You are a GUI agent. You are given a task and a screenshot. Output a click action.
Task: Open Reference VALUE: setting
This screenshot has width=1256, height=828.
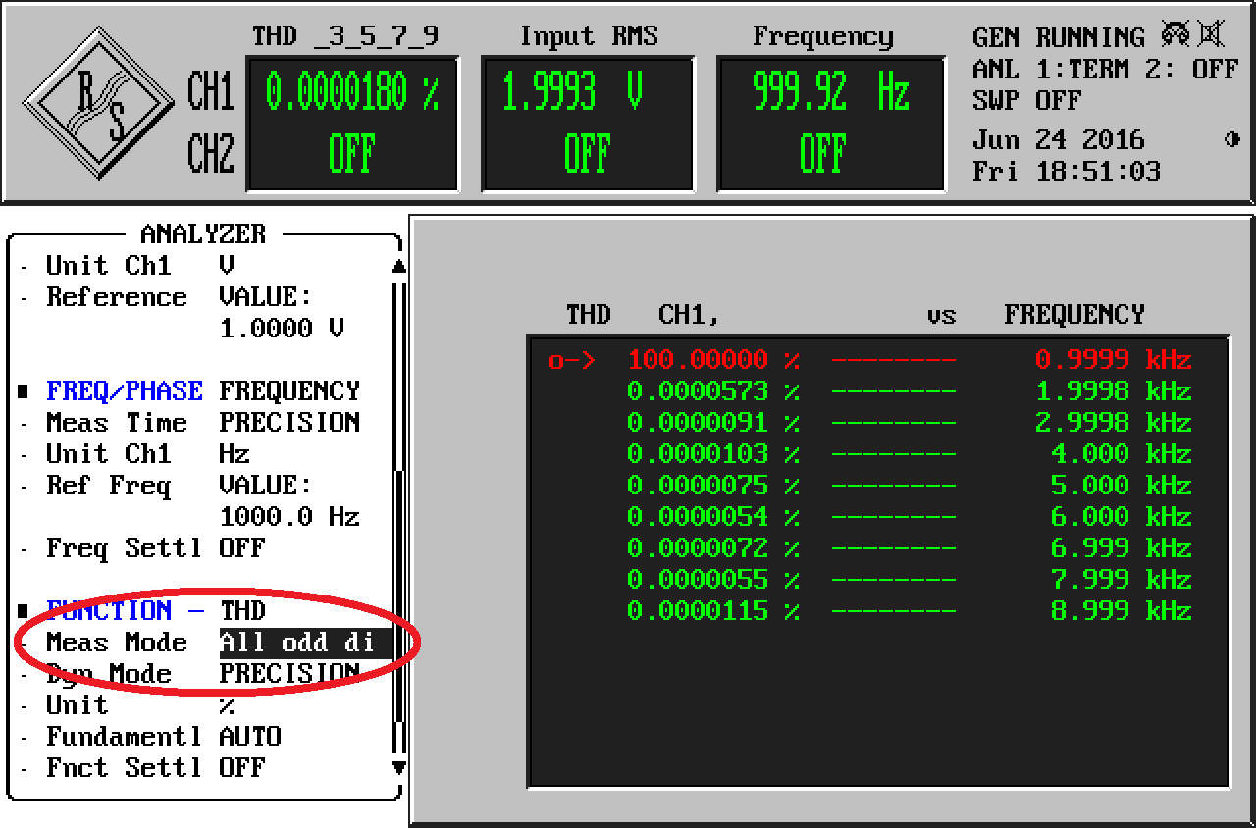(x=266, y=297)
